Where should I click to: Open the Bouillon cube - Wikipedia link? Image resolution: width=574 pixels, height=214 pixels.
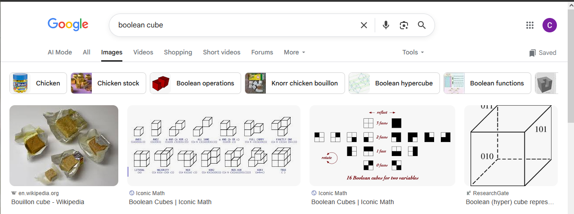48,202
